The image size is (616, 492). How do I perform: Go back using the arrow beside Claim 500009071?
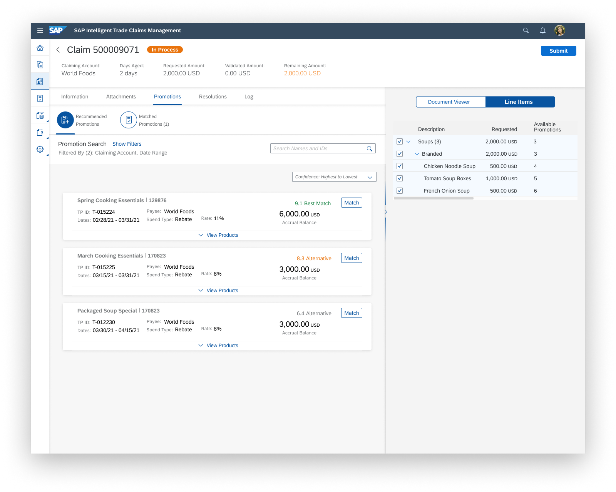click(58, 50)
